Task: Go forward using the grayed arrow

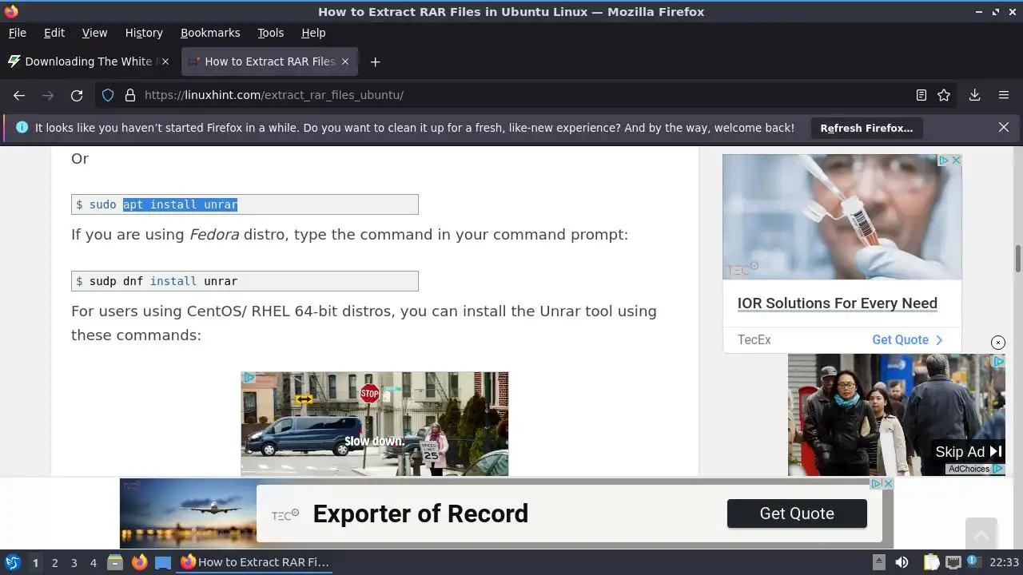Action: point(48,95)
